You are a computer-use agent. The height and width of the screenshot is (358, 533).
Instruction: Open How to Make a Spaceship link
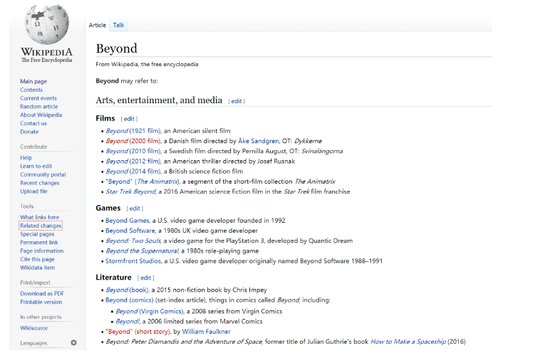click(x=408, y=342)
